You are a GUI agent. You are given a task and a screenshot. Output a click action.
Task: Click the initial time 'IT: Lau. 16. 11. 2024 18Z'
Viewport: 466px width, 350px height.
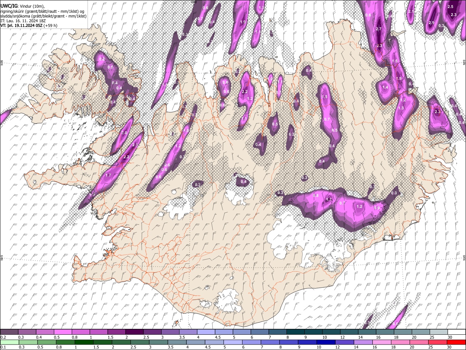pyautogui.click(x=23, y=21)
